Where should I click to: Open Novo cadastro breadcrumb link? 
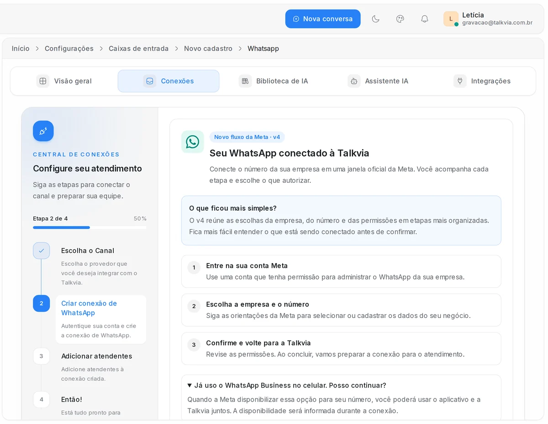click(x=208, y=48)
